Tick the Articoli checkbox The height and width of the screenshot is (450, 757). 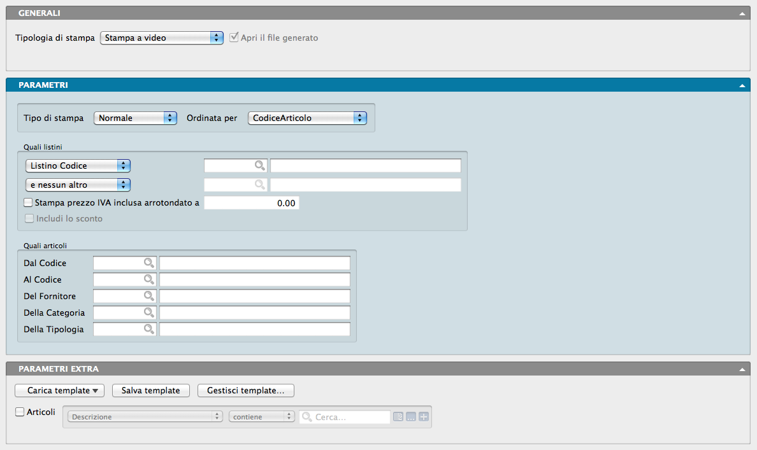coord(20,412)
